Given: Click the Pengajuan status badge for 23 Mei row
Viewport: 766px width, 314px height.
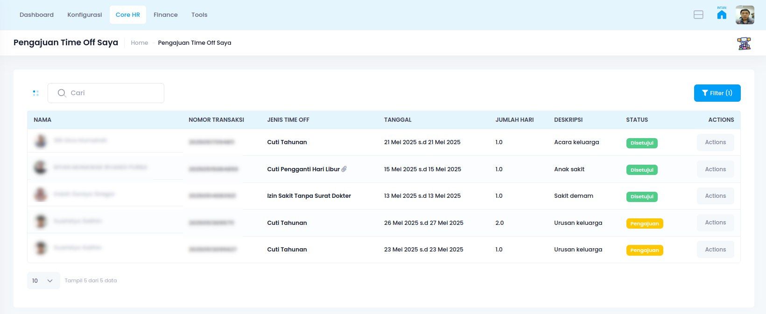Looking at the screenshot, I should pyautogui.click(x=644, y=250).
